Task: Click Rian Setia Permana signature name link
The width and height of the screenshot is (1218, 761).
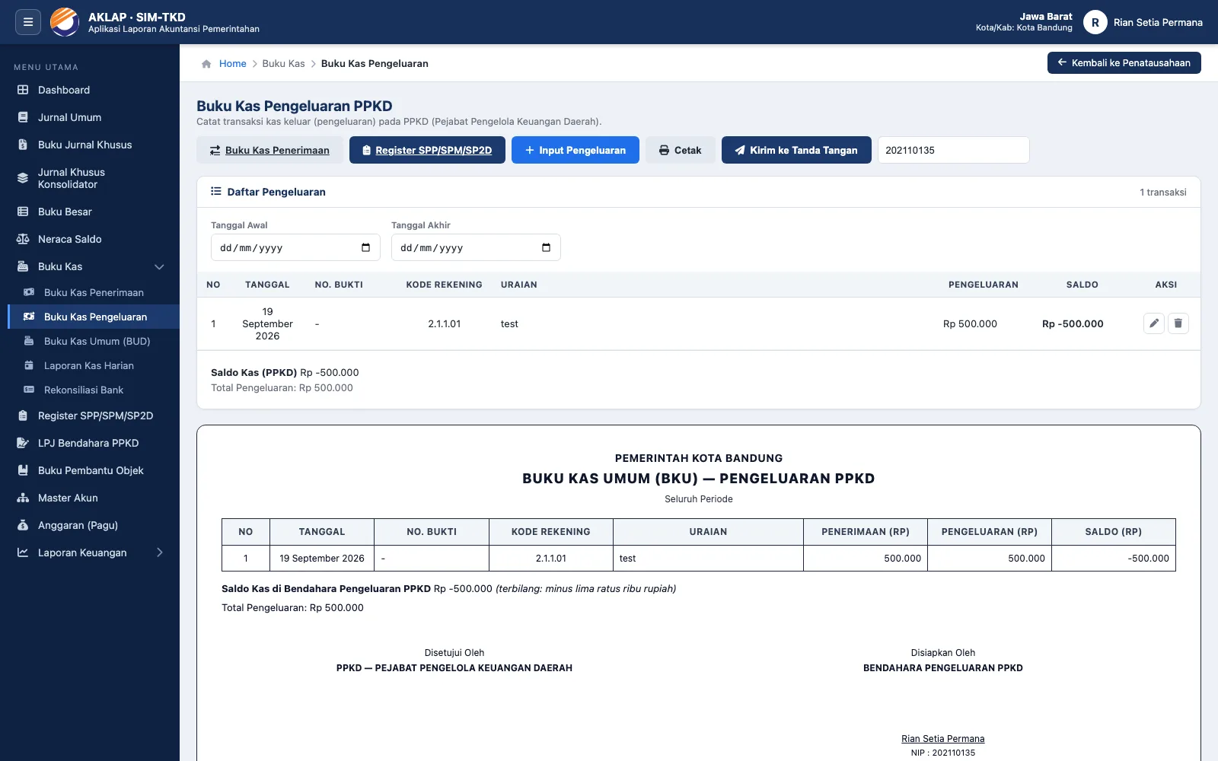Action: (x=943, y=739)
